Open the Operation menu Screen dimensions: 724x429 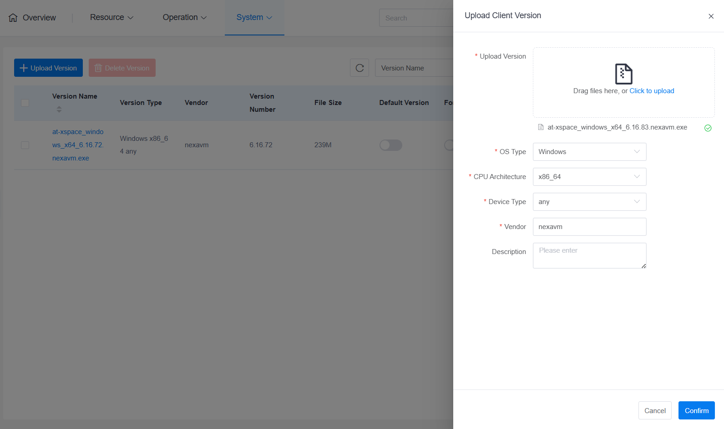[184, 17]
